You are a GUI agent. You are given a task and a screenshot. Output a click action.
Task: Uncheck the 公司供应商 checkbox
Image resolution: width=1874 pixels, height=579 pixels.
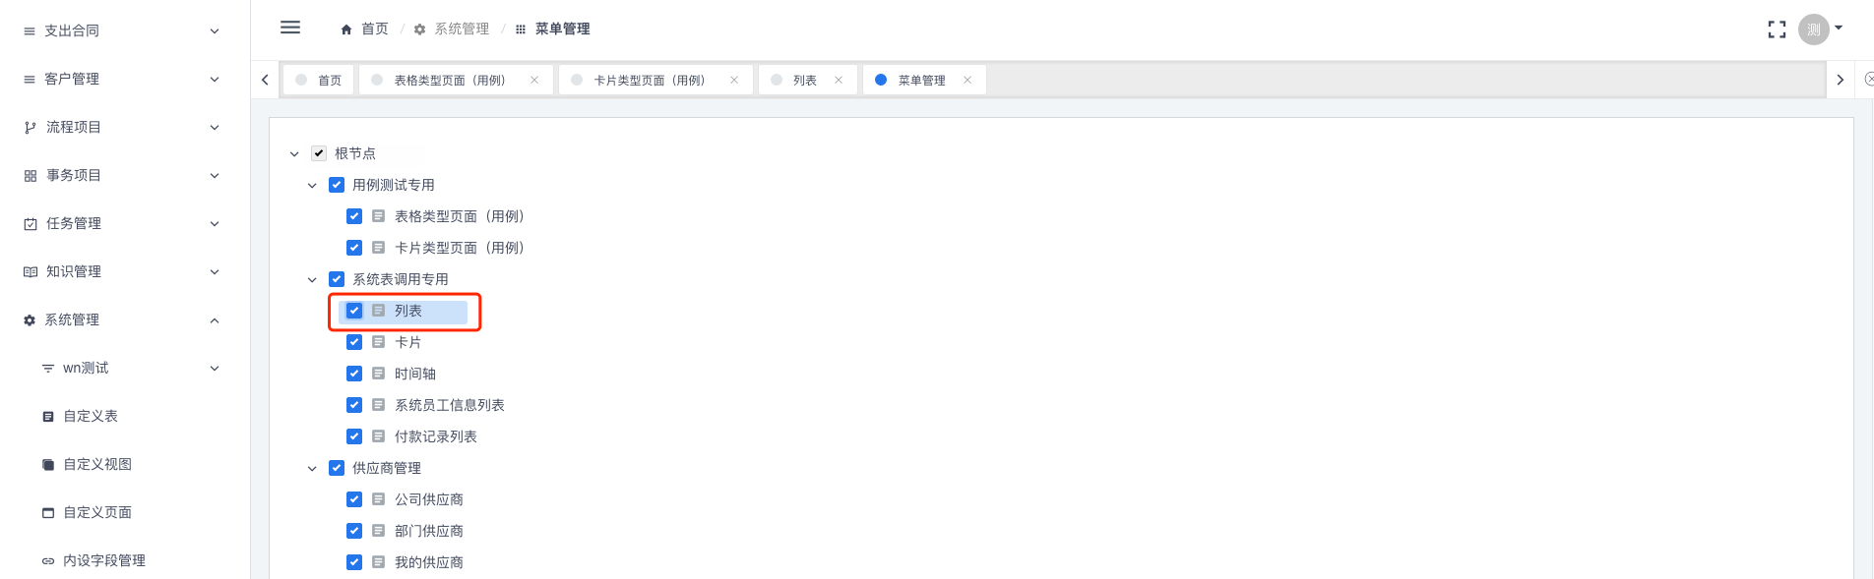(x=354, y=499)
